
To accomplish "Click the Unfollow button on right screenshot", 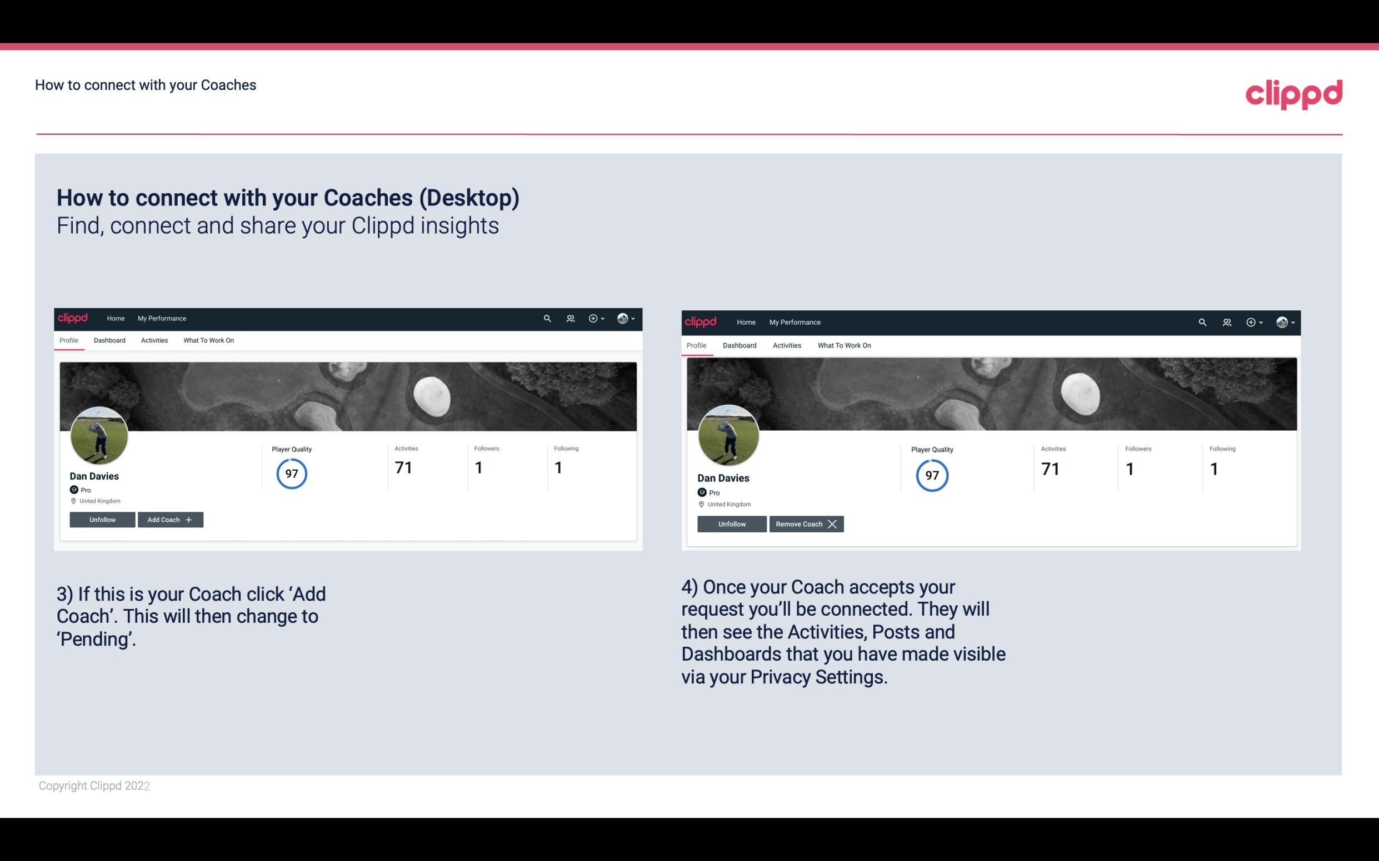I will tap(732, 523).
